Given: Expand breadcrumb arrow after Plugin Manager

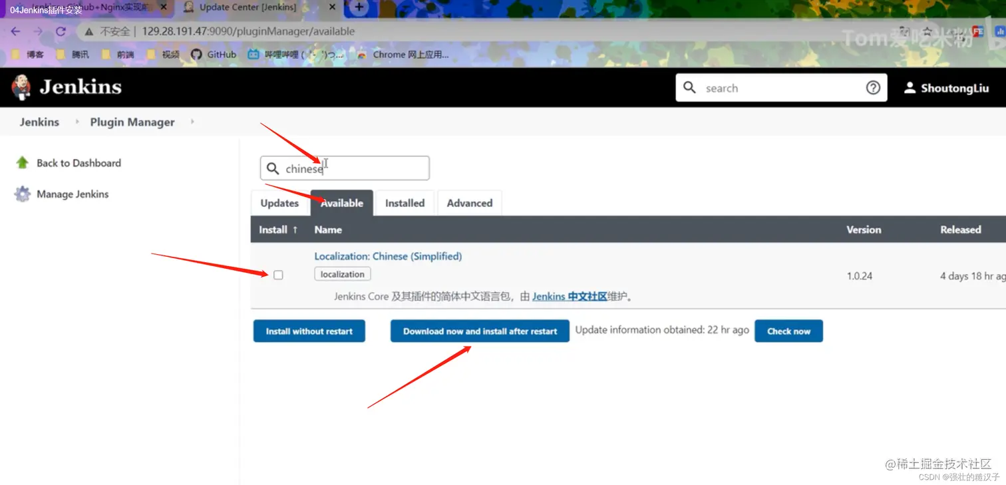Looking at the screenshot, I should pos(192,122).
